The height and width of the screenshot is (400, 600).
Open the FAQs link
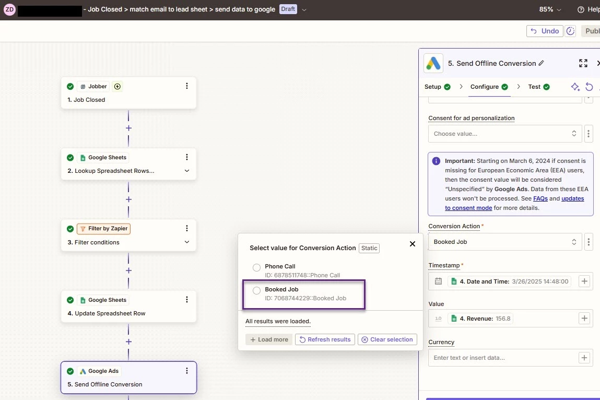540,198
